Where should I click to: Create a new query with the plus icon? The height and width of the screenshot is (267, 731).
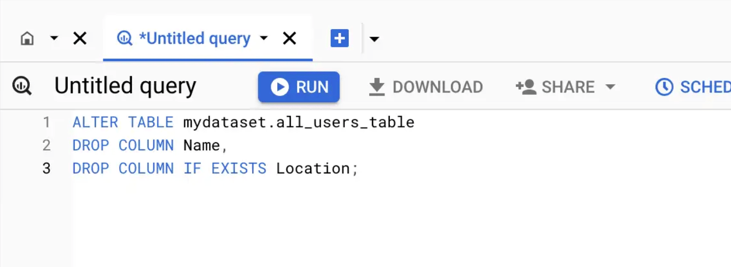pos(340,38)
